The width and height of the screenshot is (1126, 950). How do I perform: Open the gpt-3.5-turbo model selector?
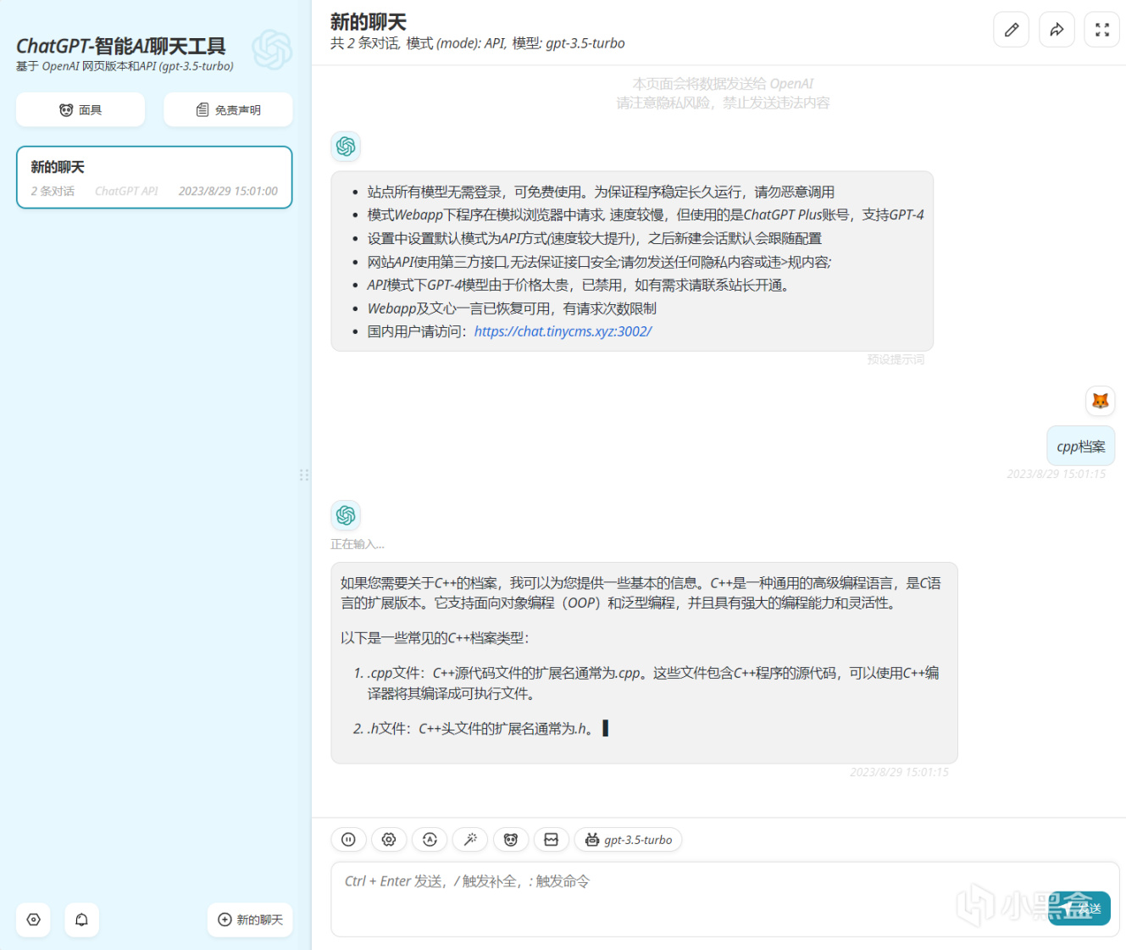pyautogui.click(x=628, y=839)
